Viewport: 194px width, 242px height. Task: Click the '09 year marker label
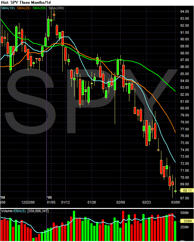pyautogui.click(x=49, y=197)
